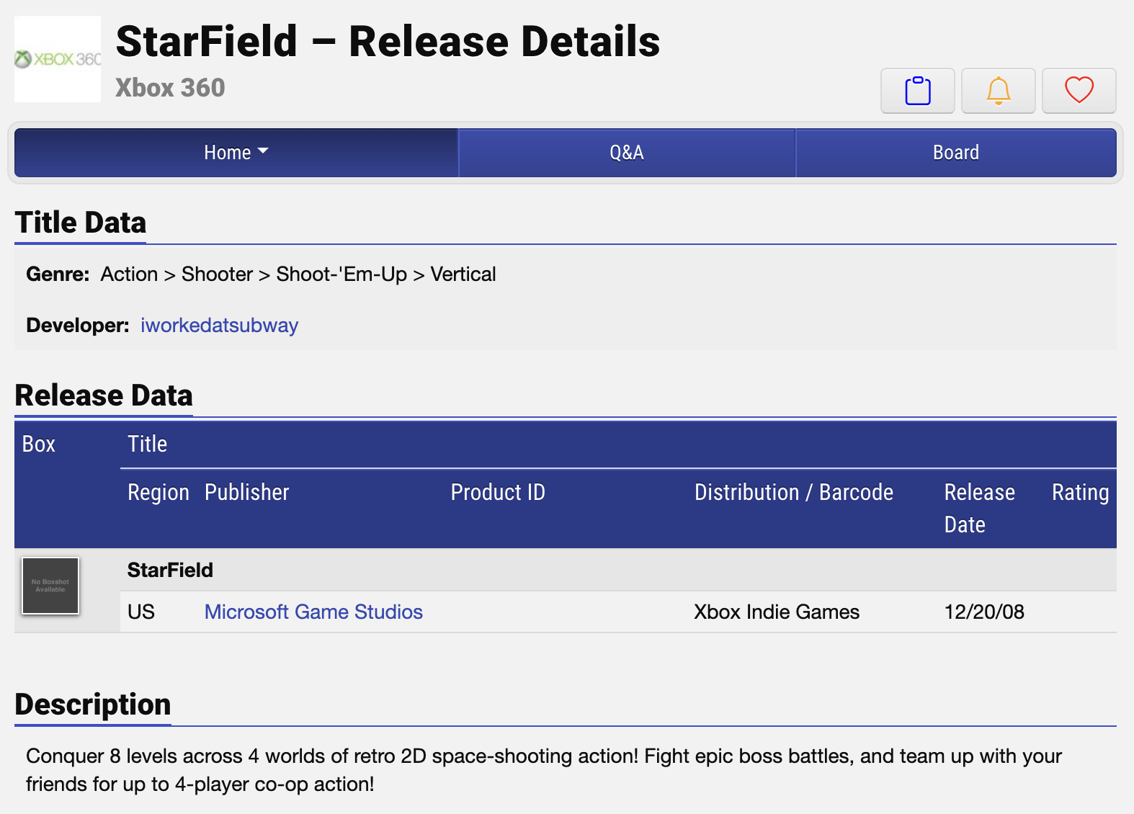Screen dimensions: 1134x814
Task: Click the Xbox 360 logo image
Action: coord(58,59)
